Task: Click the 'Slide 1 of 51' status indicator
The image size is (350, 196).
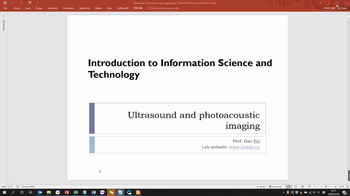Action: pyautogui.click(x=7, y=187)
